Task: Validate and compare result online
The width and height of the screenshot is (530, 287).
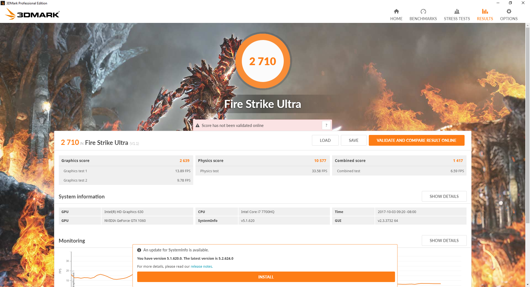Action: click(417, 140)
